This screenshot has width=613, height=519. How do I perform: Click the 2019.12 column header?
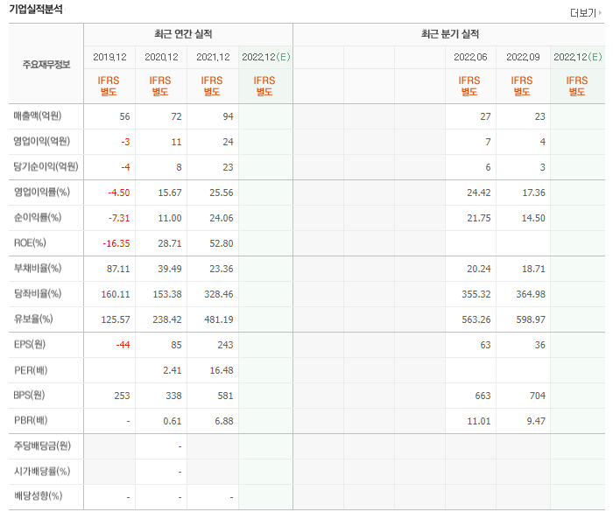click(x=109, y=57)
